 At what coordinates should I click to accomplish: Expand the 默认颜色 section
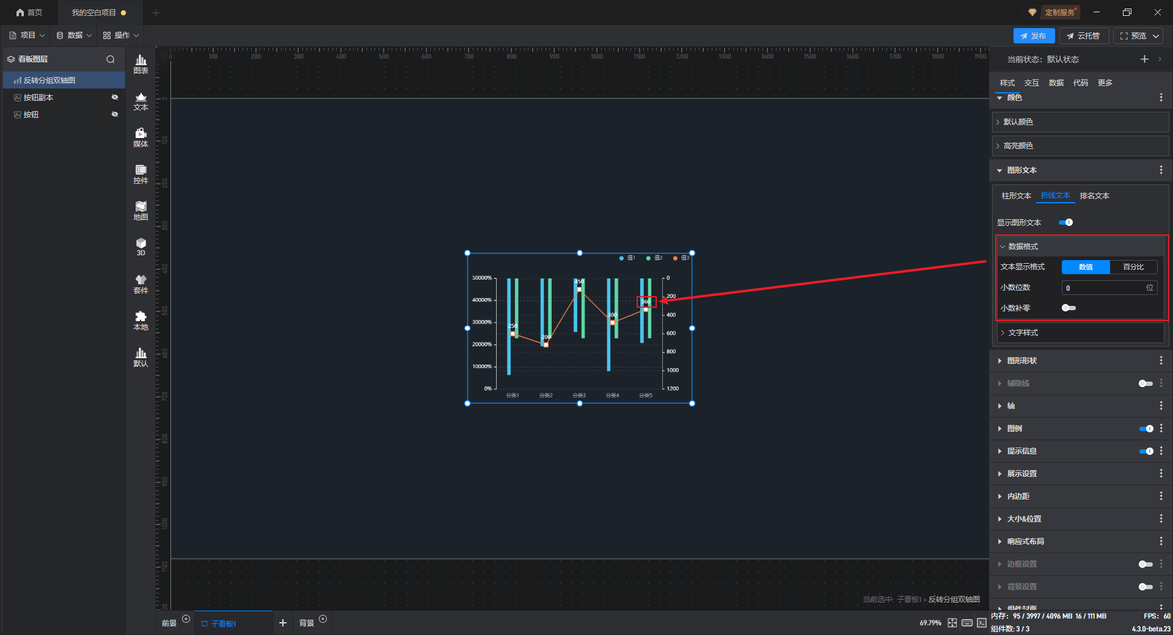pos(1081,122)
